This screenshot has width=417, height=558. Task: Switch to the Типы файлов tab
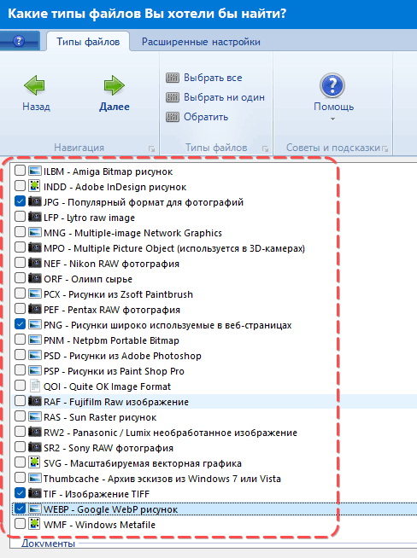tap(88, 42)
